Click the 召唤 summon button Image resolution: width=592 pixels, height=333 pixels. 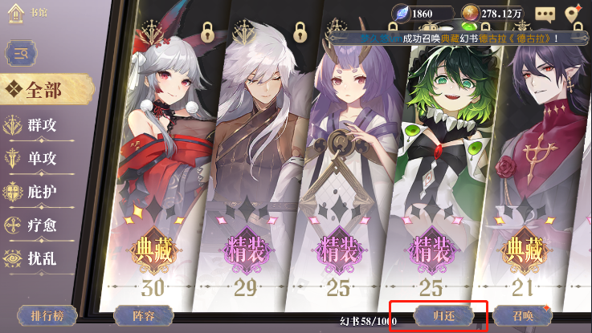pyautogui.click(x=523, y=315)
